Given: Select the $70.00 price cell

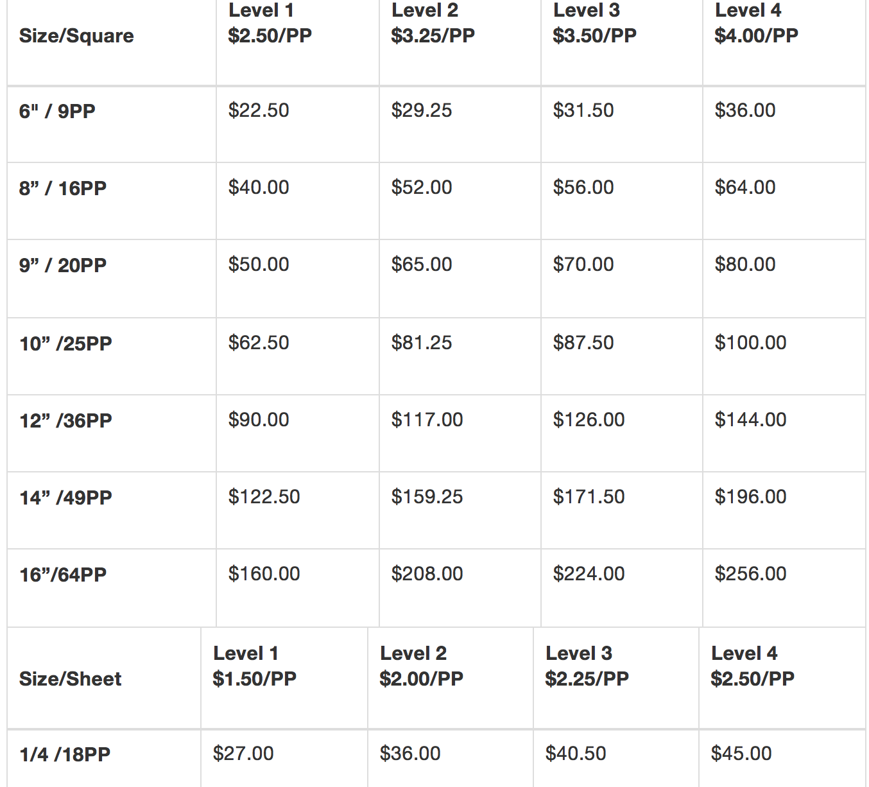Looking at the screenshot, I should [583, 264].
